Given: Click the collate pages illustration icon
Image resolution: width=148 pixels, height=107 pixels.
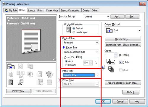Looking at the screenshot, I should point(111,62).
